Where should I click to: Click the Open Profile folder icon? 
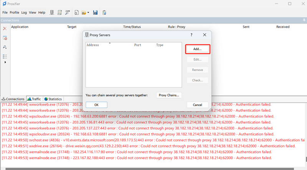click(x=84, y=13)
